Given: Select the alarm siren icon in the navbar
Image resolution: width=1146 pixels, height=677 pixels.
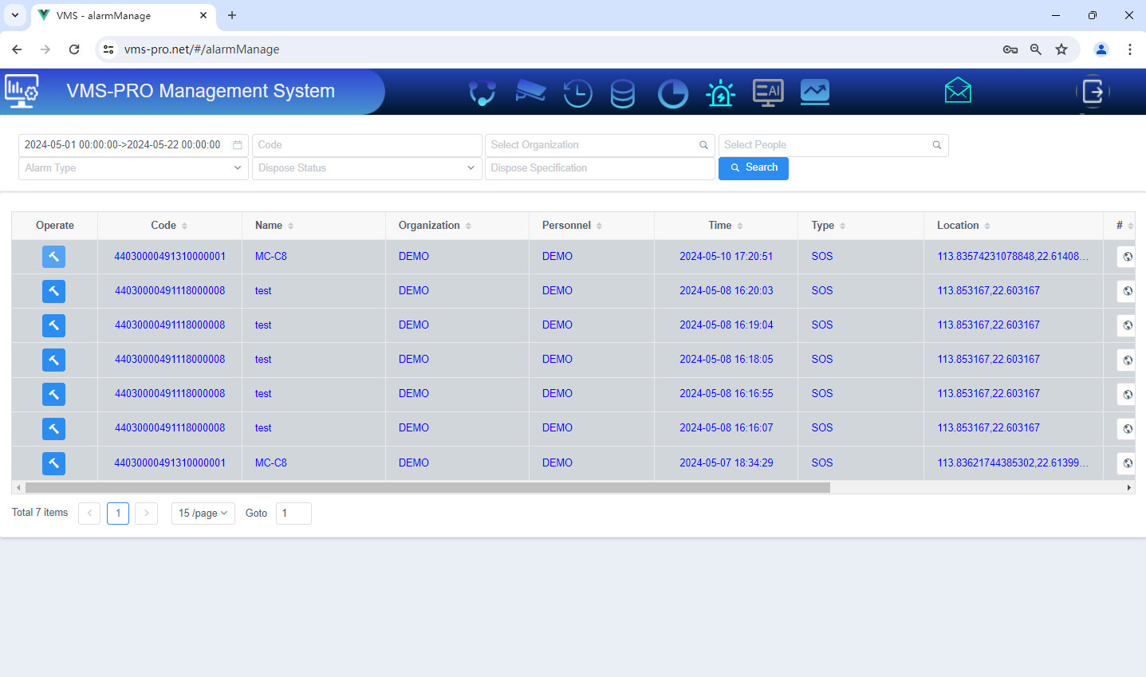Looking at the screenshot, I should (x=720, y=92).
